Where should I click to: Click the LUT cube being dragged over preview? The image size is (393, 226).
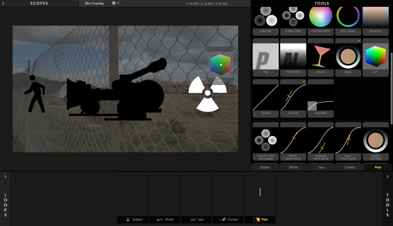pyautogui.click(x=220, y=65)
